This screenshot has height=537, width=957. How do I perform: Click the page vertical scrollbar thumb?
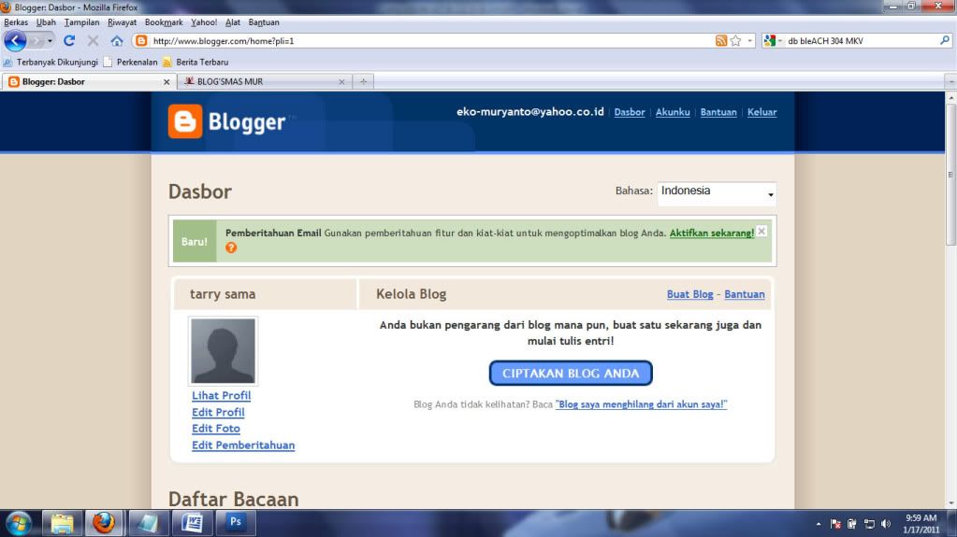point(950,174)
